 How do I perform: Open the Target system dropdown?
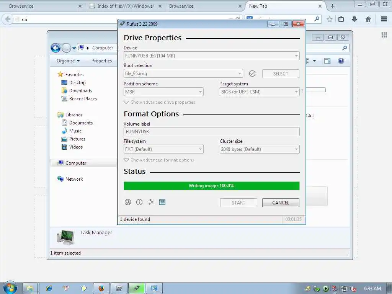(260, 92)
